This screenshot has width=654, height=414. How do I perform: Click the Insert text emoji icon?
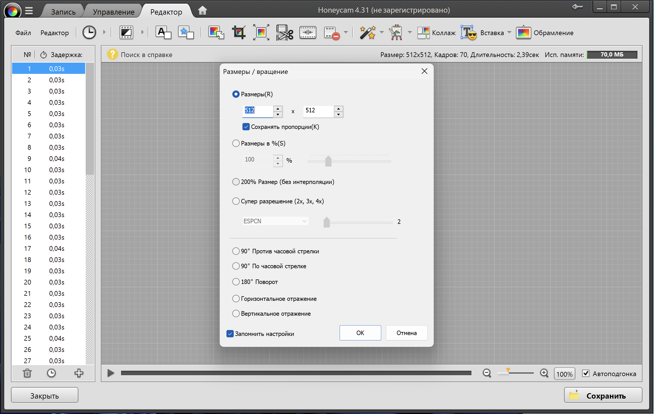[x=469, y=33]
